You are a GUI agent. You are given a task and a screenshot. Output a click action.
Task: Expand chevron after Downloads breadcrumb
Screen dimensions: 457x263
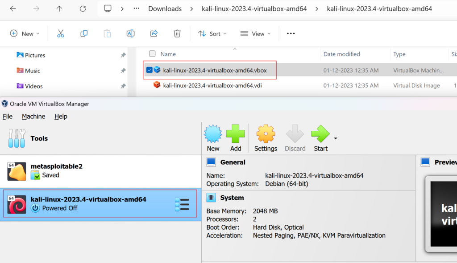[191, 9]
